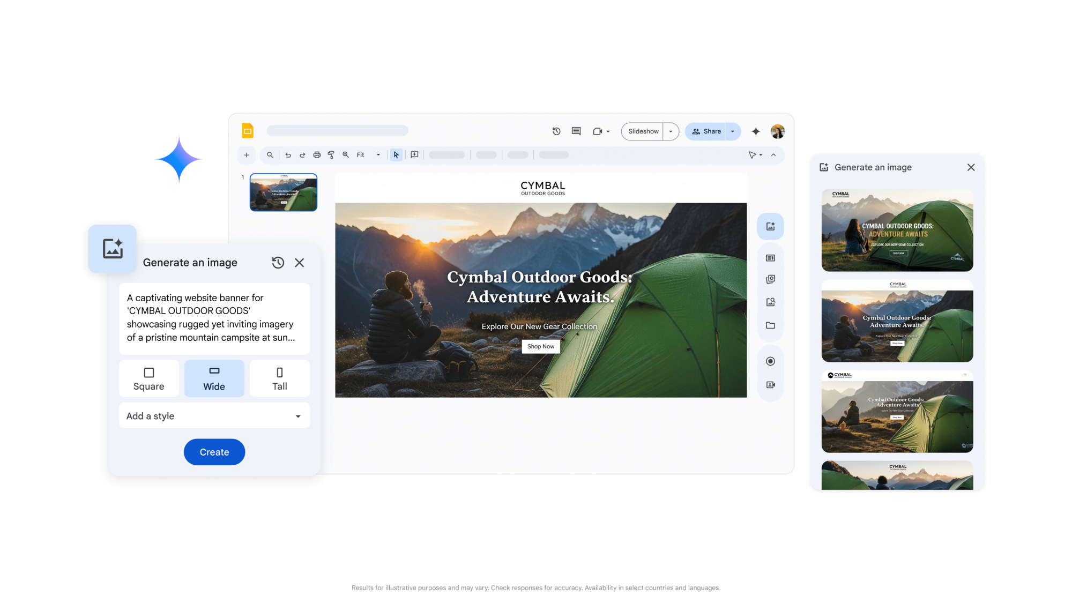Click the image prompt text field

pos(214,318)
